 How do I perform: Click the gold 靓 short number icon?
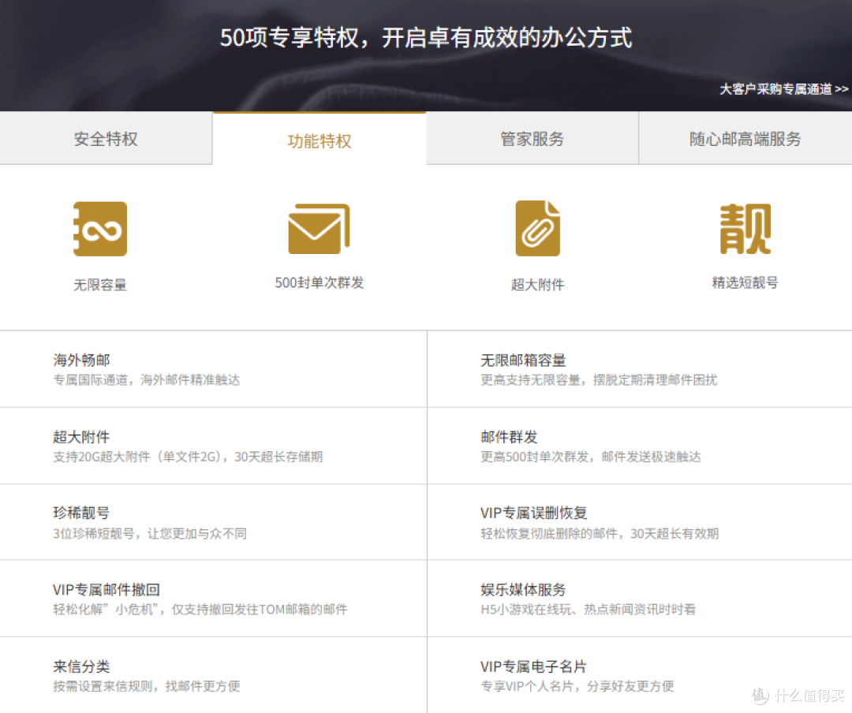click(745, 229)
